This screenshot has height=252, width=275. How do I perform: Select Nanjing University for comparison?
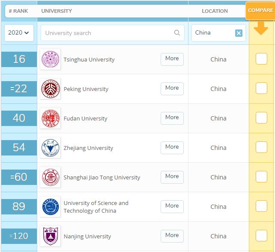pyautogui.click(x=261, y=236)
